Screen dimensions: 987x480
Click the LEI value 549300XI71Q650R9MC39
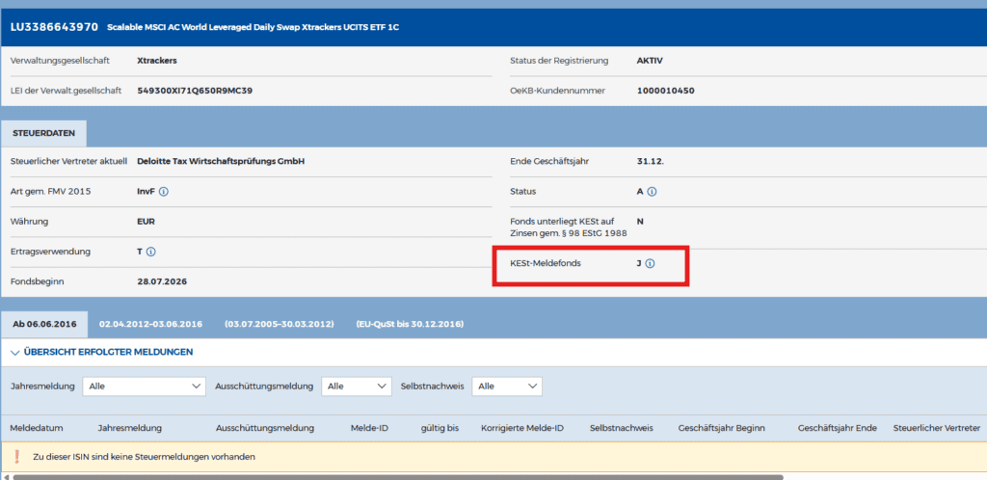[x=195, y=91]
